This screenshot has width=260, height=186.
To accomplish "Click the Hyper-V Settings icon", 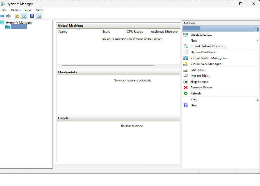I will point(185,52).
